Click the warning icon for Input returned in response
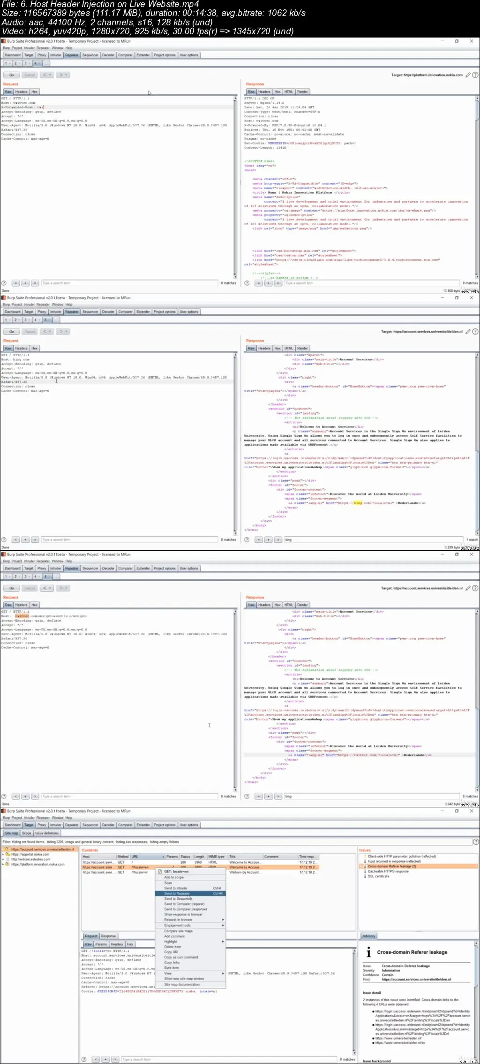The width and height of the screenshot is (480, 1064). [x=365, y=861]
